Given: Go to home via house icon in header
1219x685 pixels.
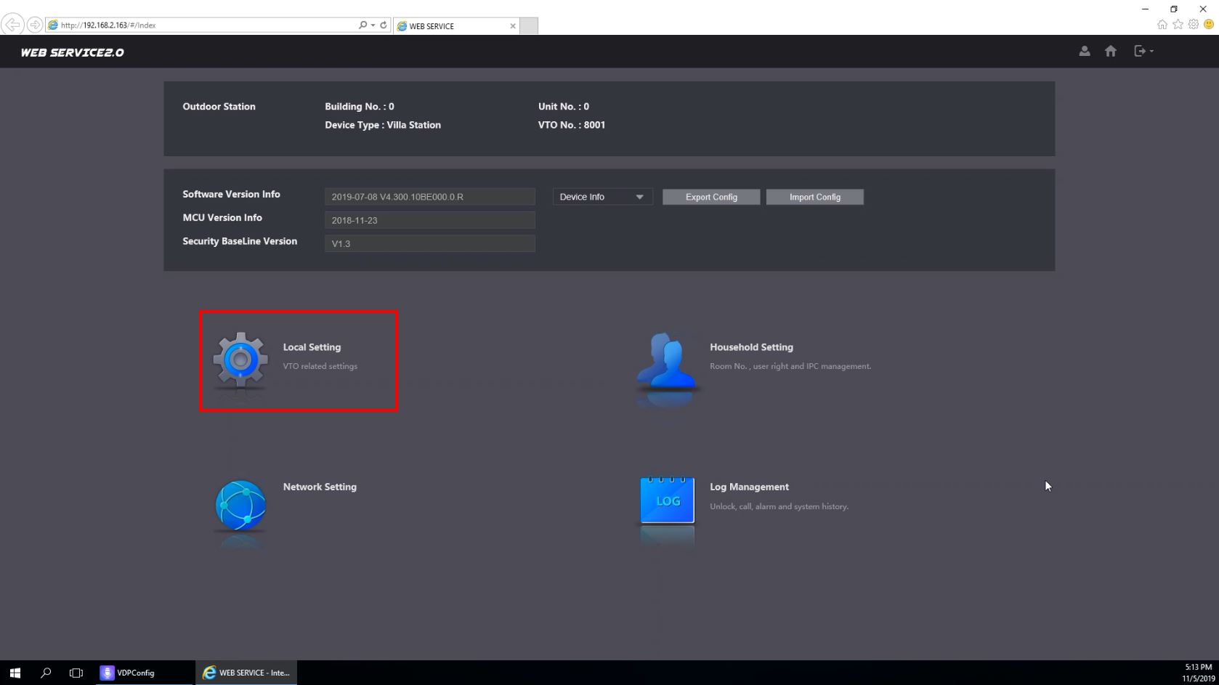Looking at the screenshot, I should (x=1110, y=51).
